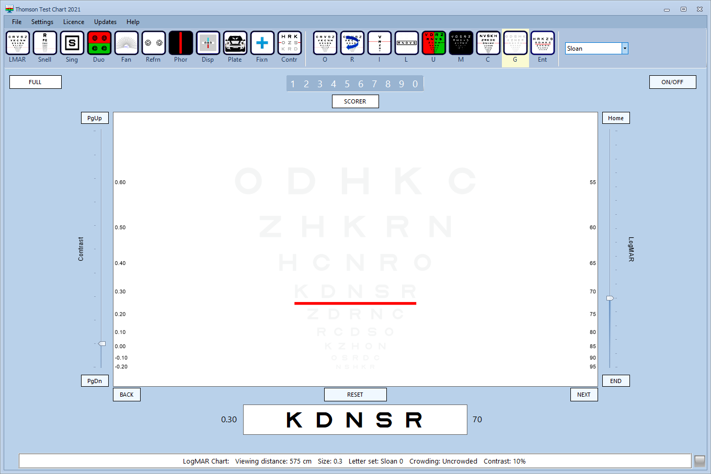This screenshot has width=711, height=474.
Task: Open the Fixation target icon
Action: 262,43
